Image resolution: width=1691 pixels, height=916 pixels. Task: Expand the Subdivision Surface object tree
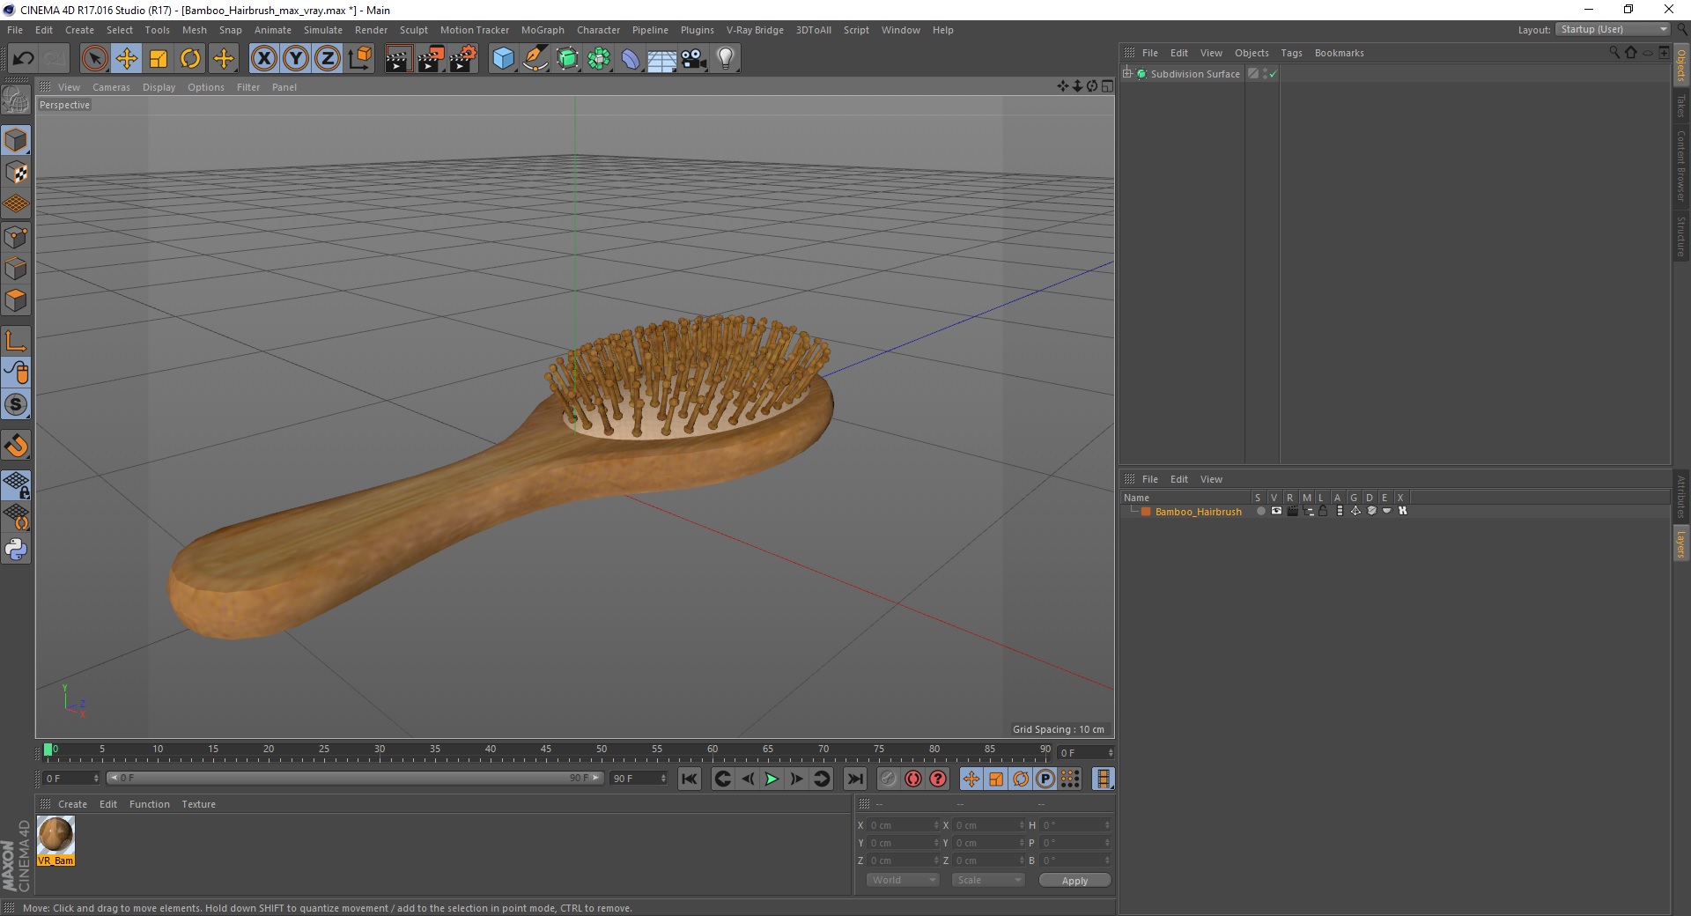(1127, 74)
